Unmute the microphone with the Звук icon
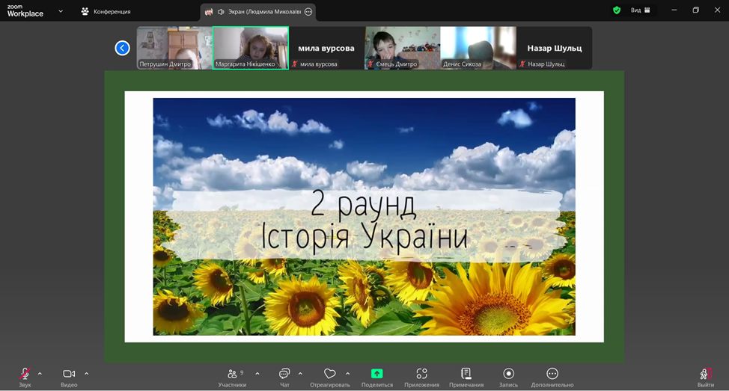 [25, 374]
